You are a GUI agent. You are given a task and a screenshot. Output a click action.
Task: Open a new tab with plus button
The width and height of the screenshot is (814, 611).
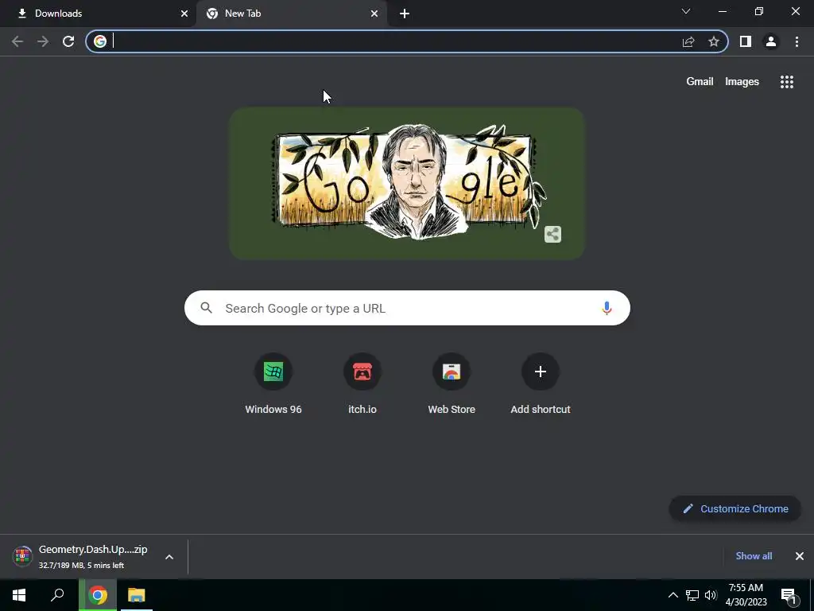(405, 14)
